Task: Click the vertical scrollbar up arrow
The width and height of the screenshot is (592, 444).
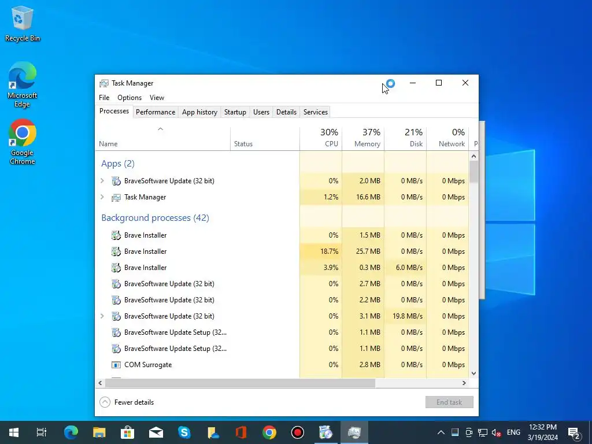Action: [474, 156]
